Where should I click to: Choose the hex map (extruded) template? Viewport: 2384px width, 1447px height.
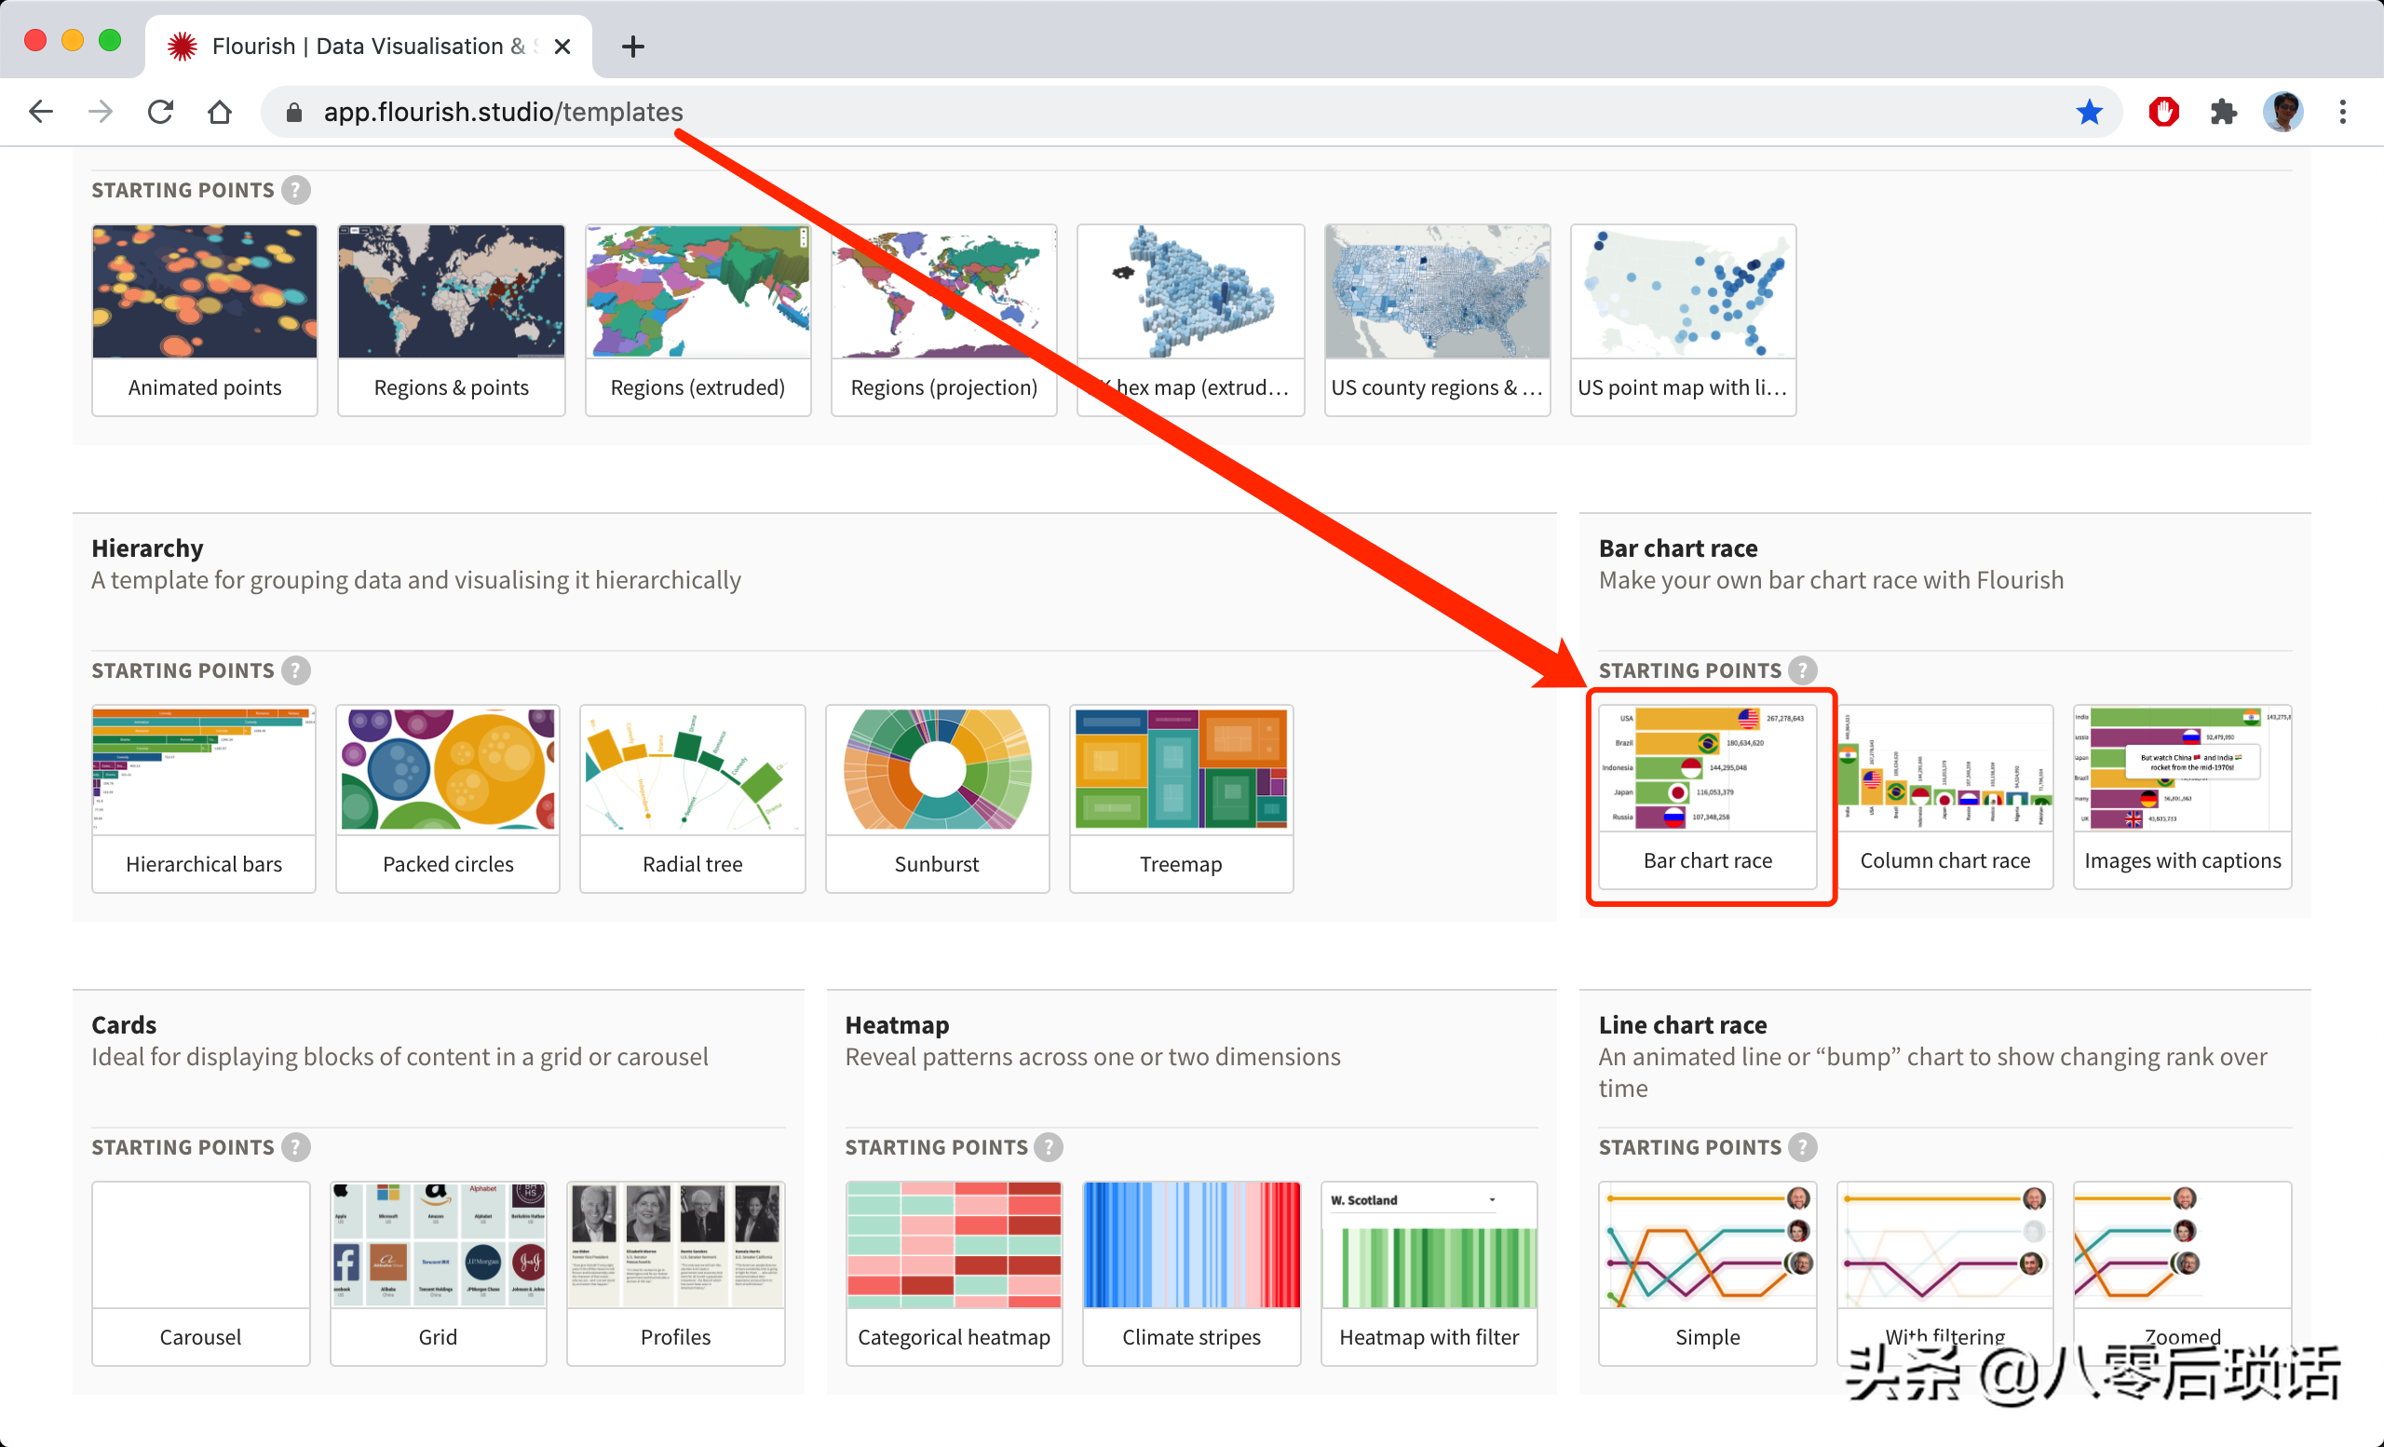click(1190, 320)
